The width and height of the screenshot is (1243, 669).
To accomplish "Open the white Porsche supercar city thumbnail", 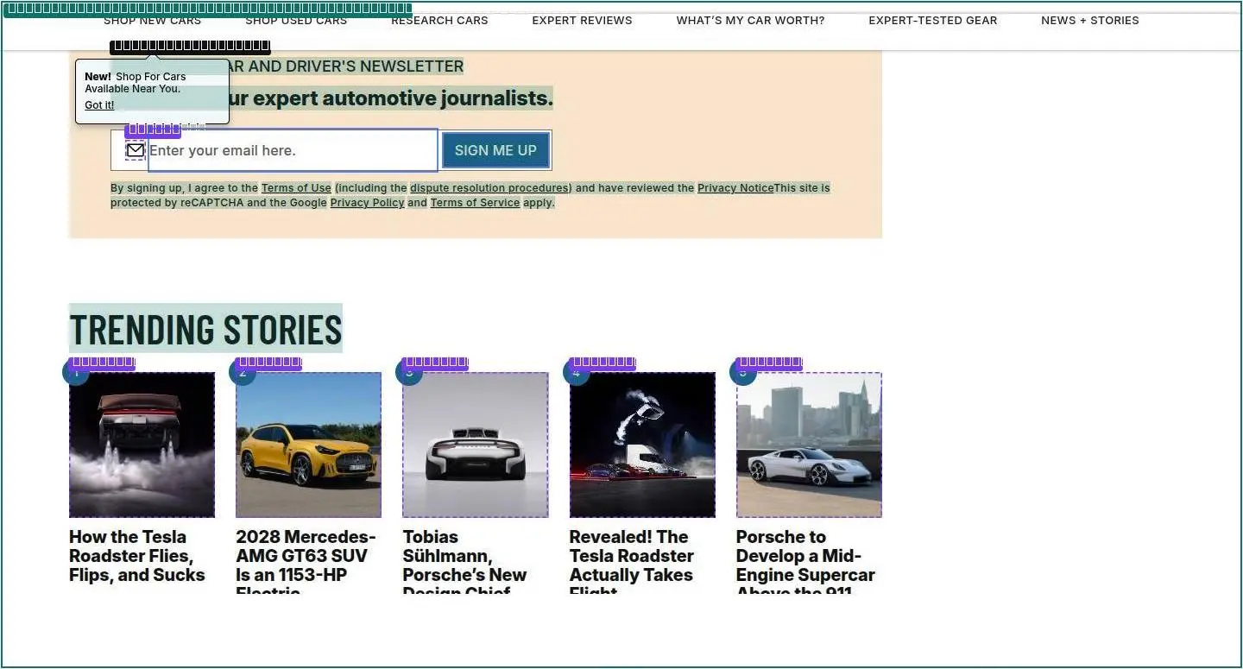I will [809, 445].
